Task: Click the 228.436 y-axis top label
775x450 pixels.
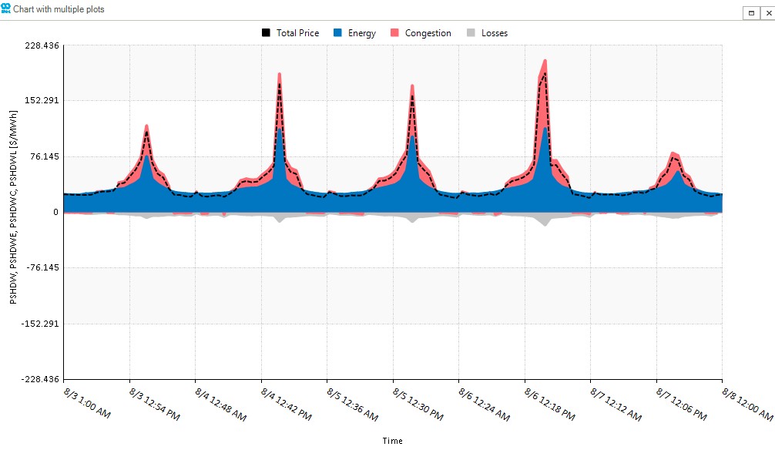Action: click(42, 45)
